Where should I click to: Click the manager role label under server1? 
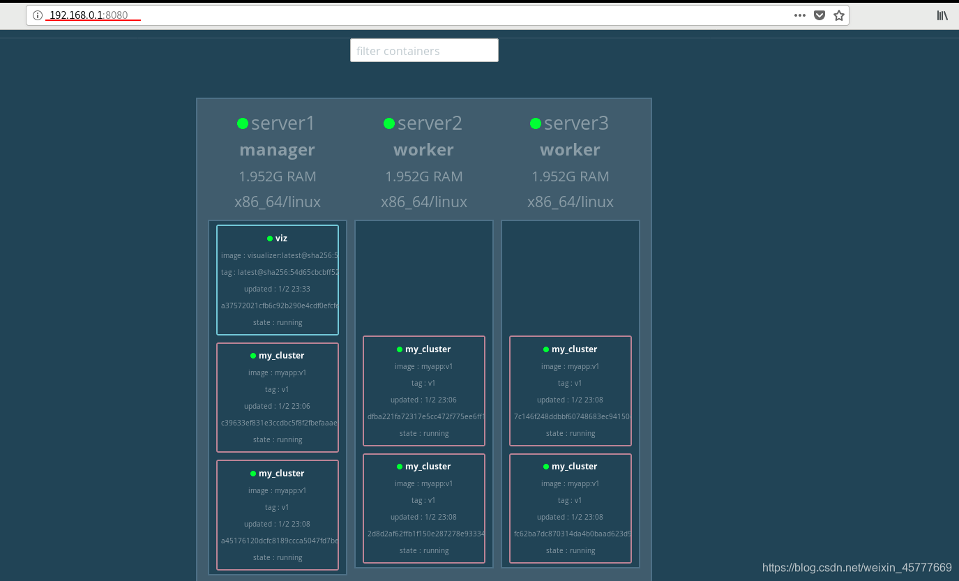click(x=278, y=150)
